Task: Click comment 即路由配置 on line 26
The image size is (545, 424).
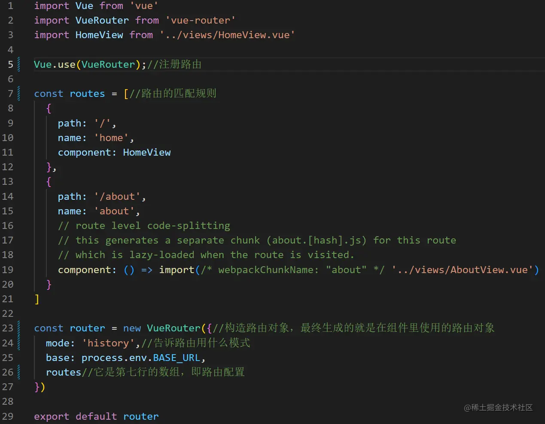Action: [218, 372]
